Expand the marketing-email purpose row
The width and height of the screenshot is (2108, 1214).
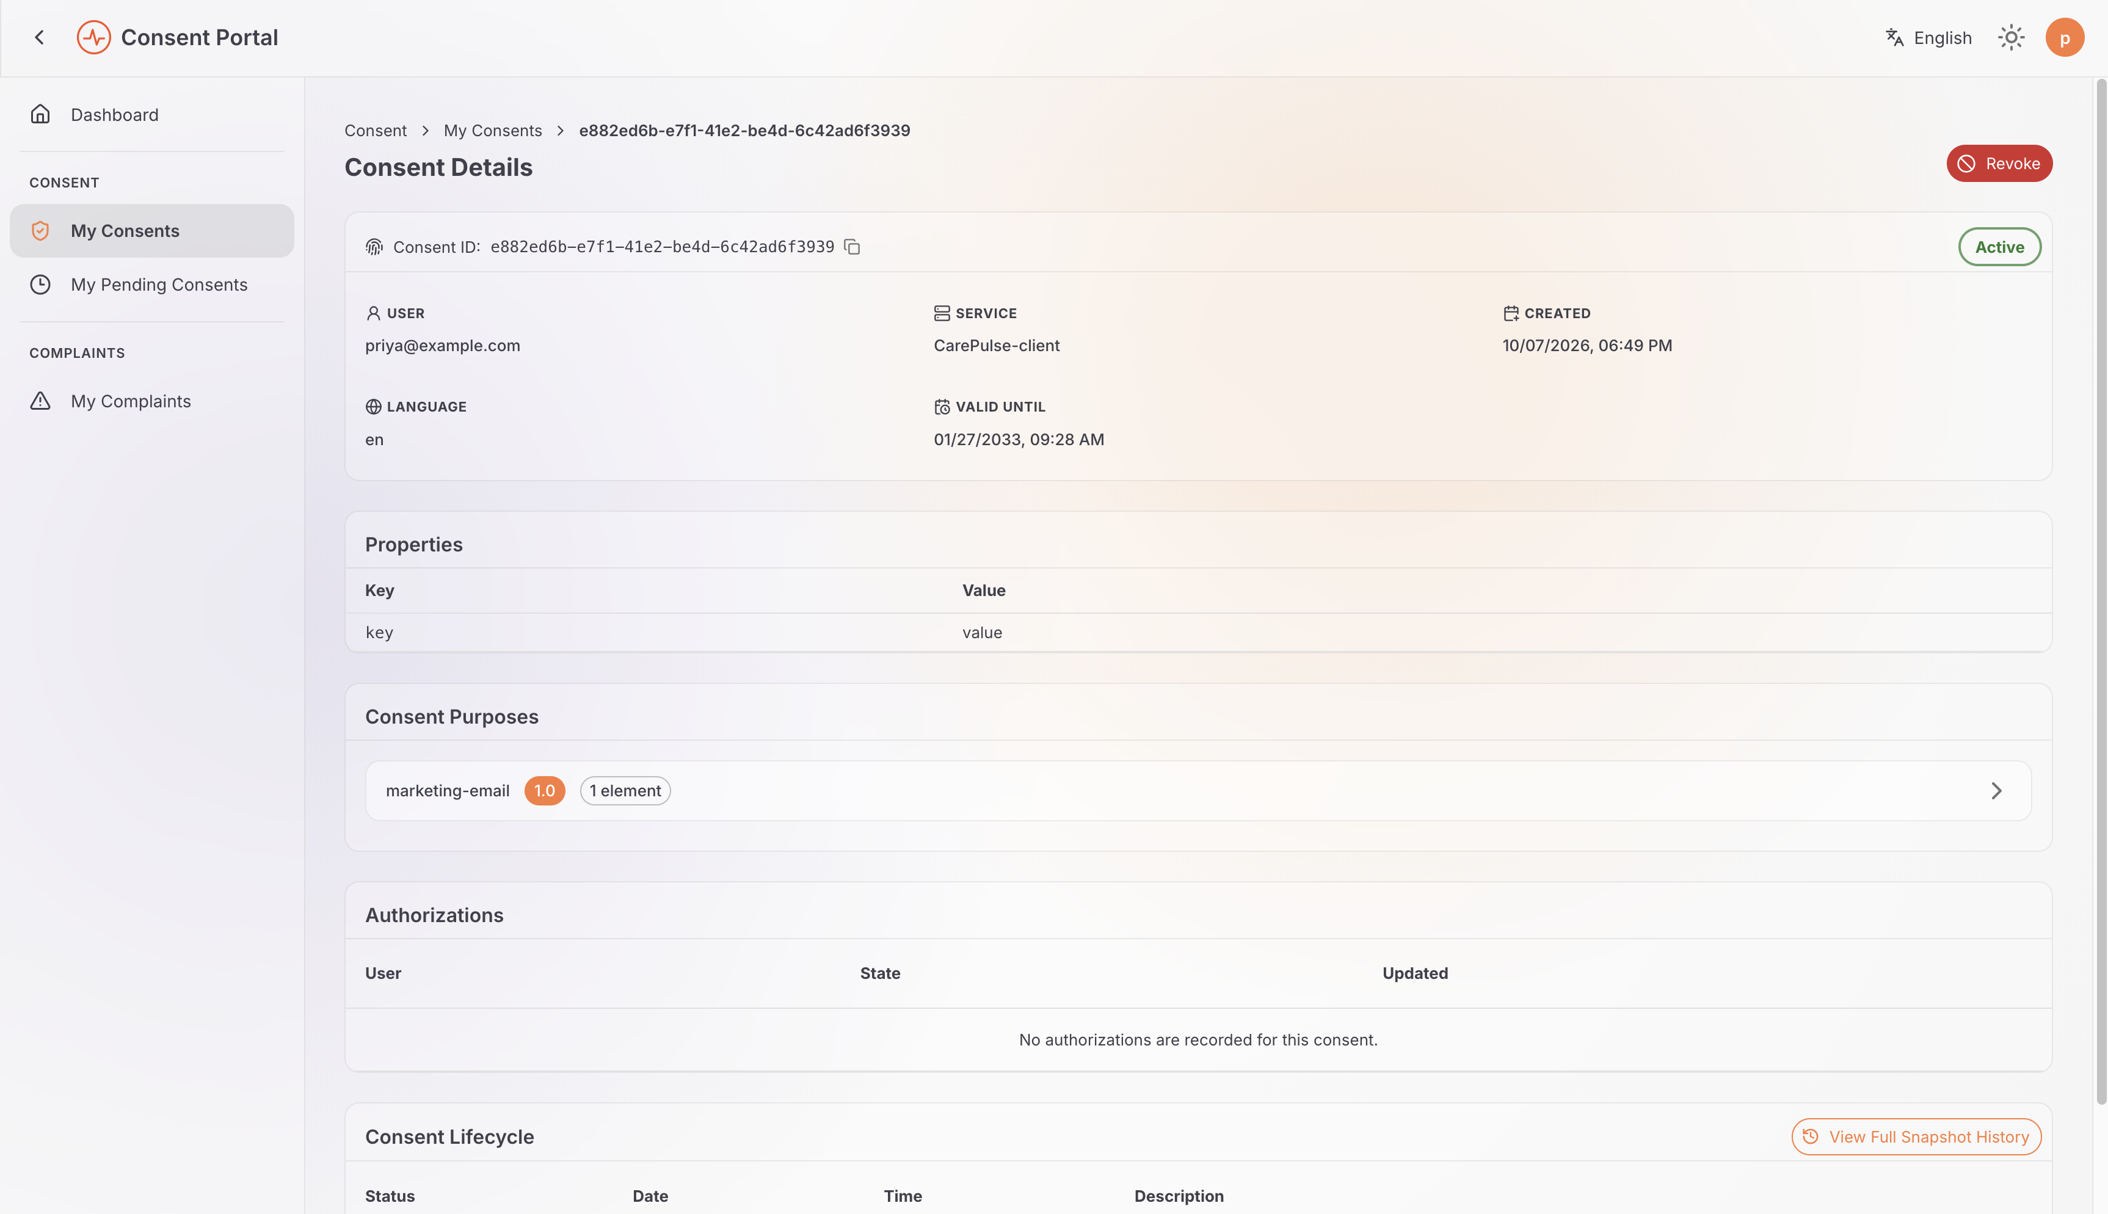(x=1198, y=790)
